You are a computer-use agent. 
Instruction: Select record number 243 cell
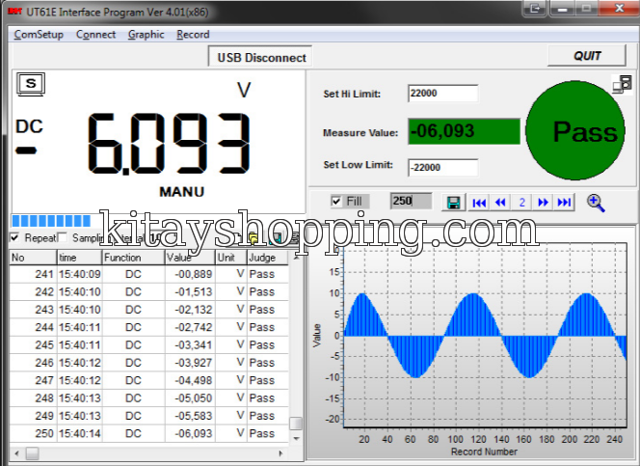coord(33,310)
